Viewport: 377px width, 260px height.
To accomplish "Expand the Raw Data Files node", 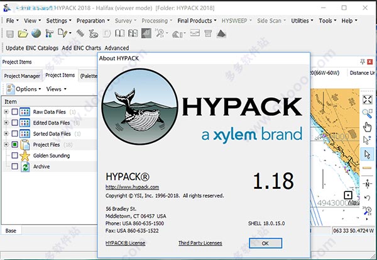I will click(x=6, y=112).
